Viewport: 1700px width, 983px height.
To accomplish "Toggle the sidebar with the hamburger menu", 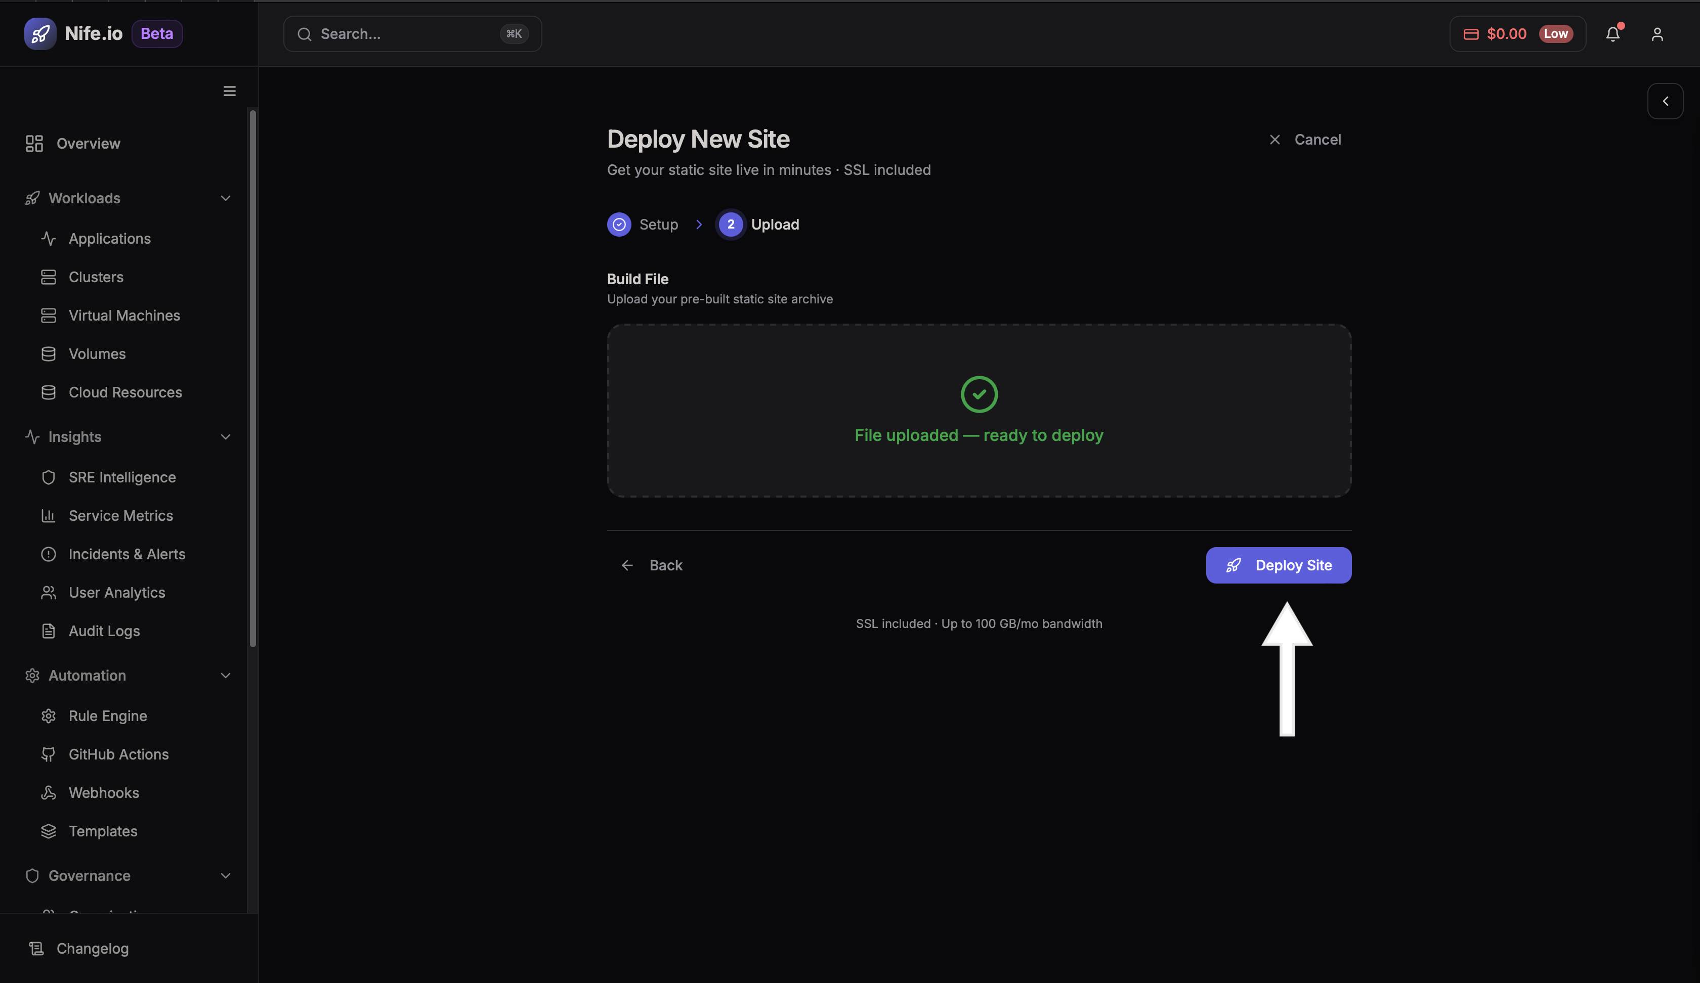I will [x=229, y=91].
